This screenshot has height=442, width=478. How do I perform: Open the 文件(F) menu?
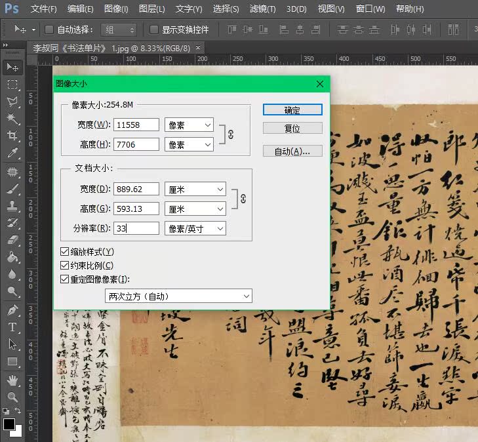pyautogui.click(x=43, y=9)
